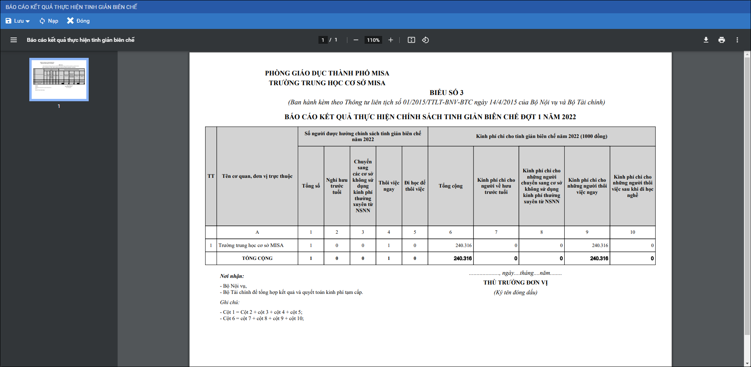Image resolution: width=751 pixels, height=367 pixels.
Task: Toggle the PDF sidebar hamburger menu
Action: coord(14,40)
